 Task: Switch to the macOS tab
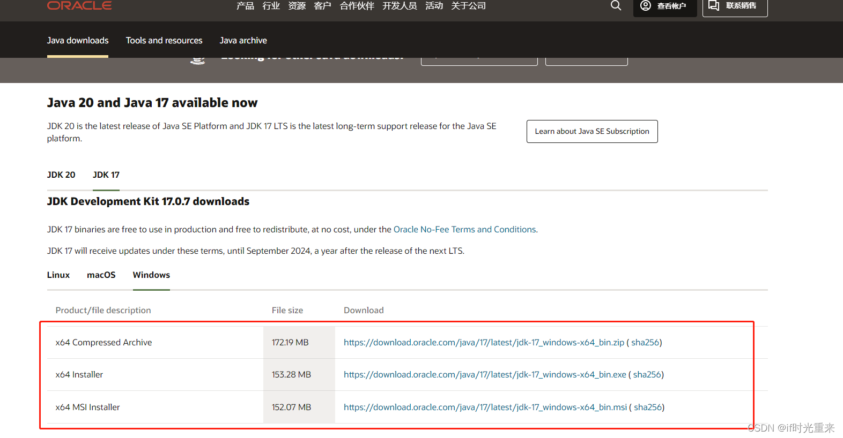pos(101,275)
